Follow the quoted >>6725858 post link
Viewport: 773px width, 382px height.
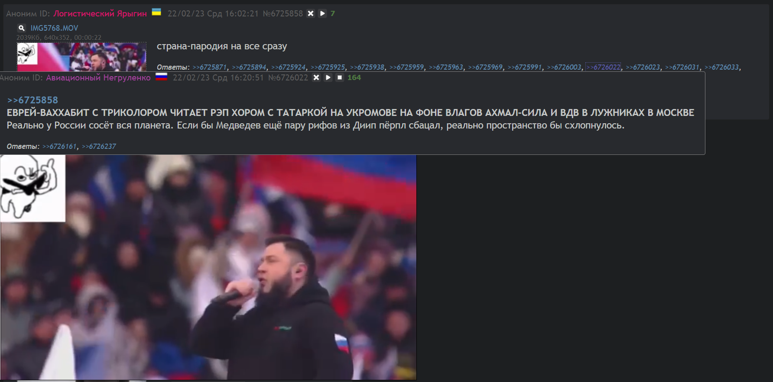click(32, 100)
